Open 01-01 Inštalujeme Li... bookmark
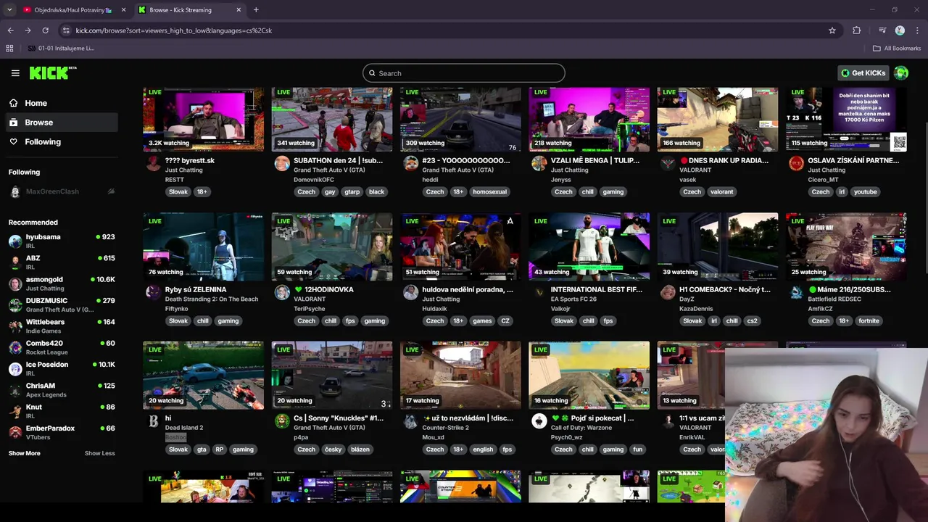Viewport: 928px width, 522px height. tap(62, 49)
